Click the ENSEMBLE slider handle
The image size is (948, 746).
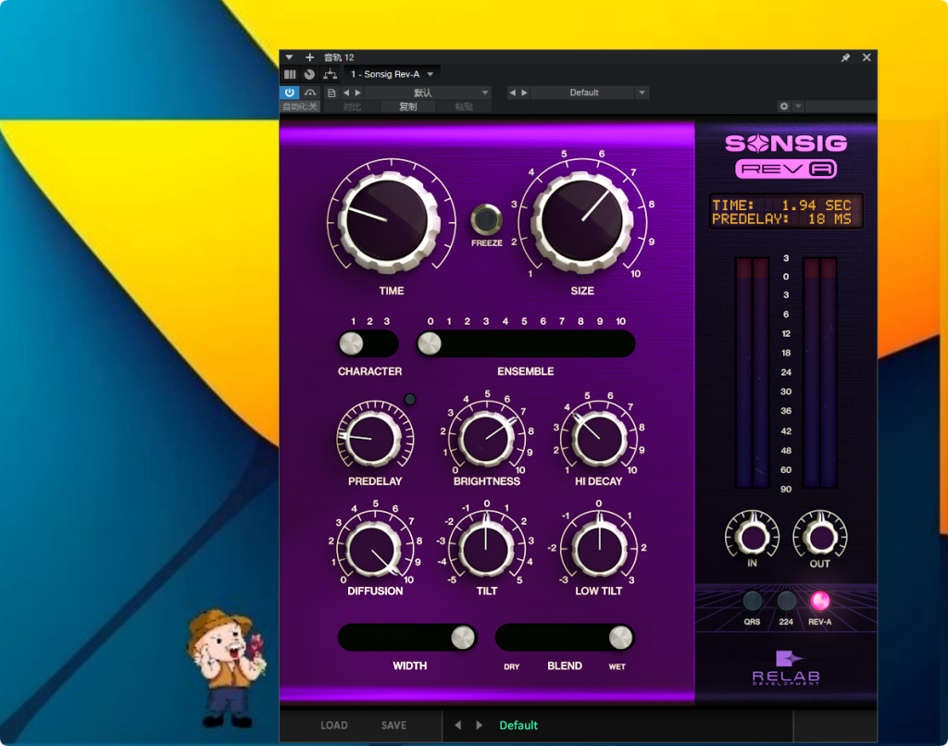coord(430,344)
